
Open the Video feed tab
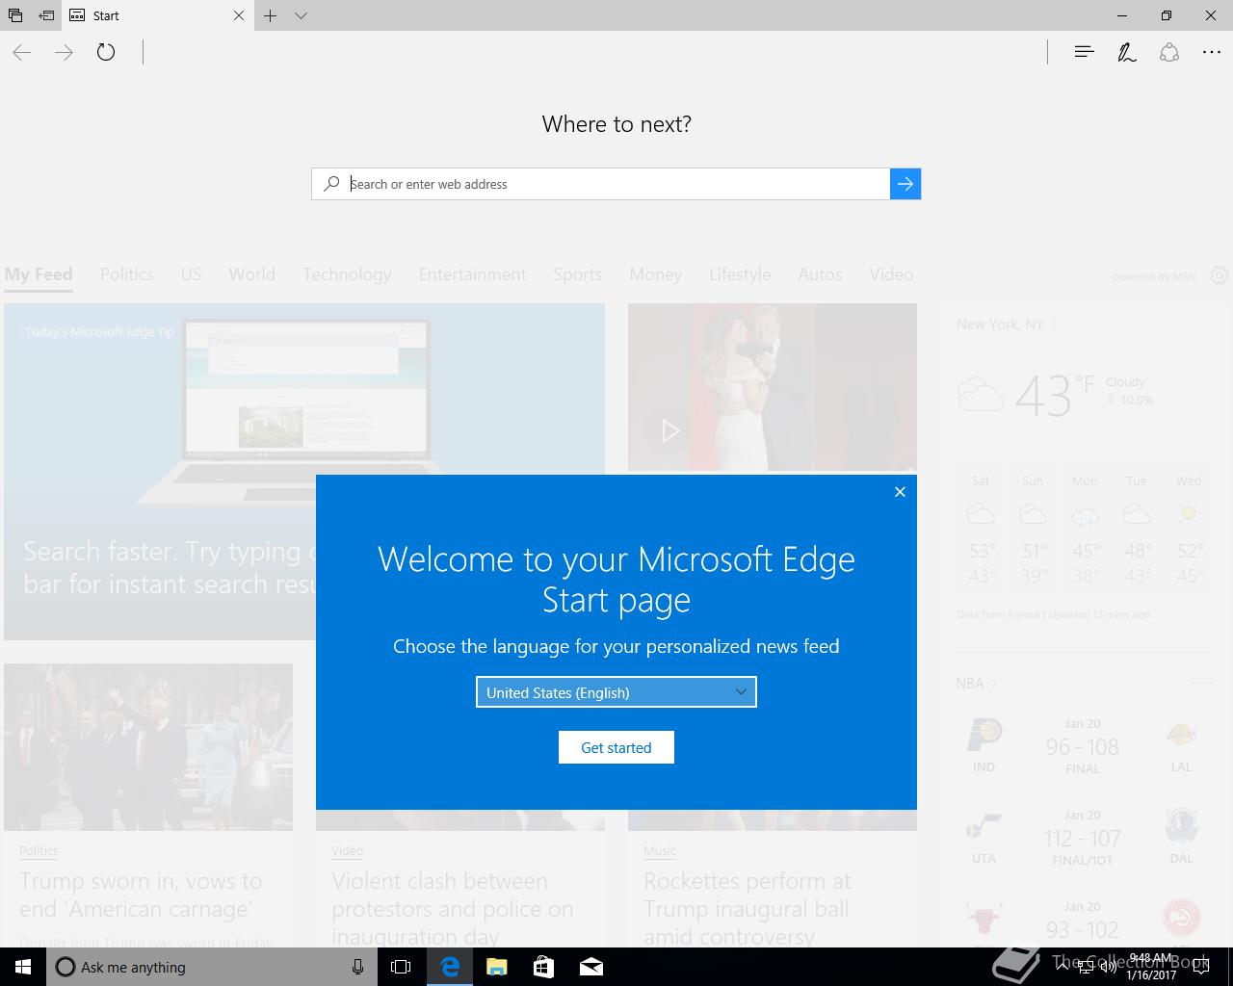[891, 274]
